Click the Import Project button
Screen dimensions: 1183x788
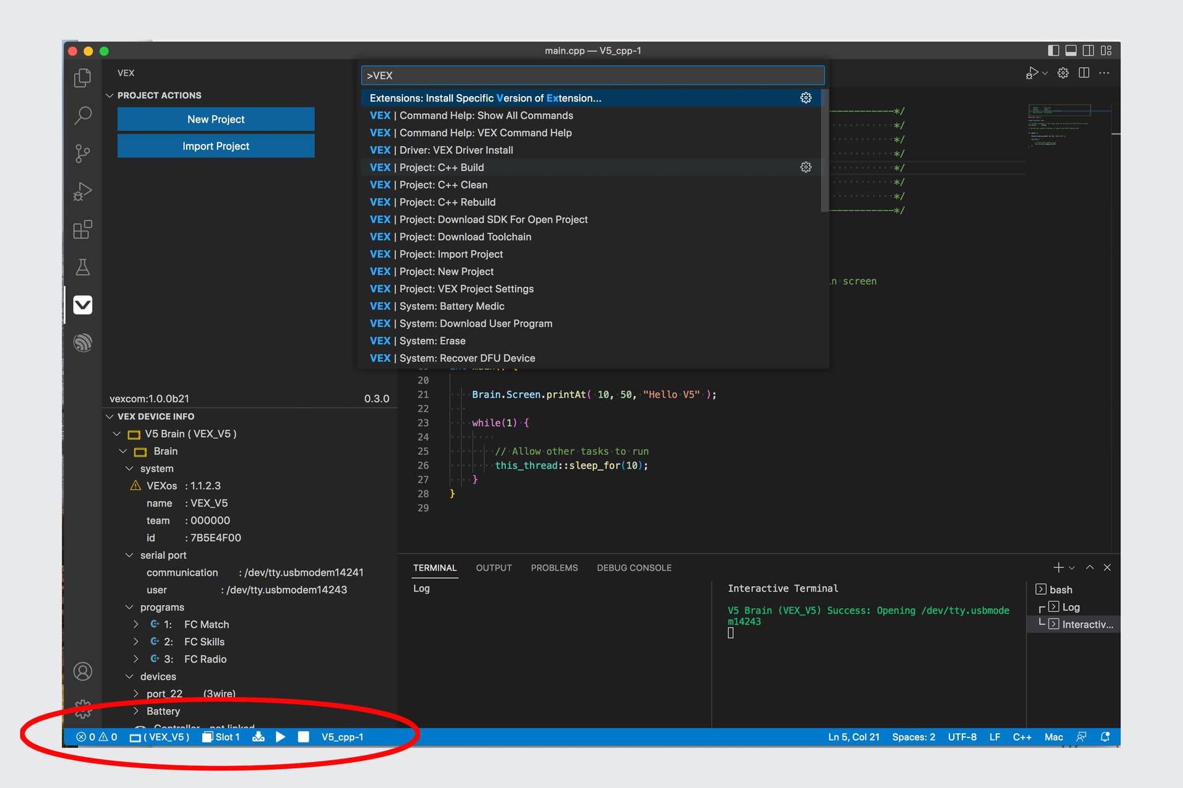pyautogui.click(x=216, y=146)
